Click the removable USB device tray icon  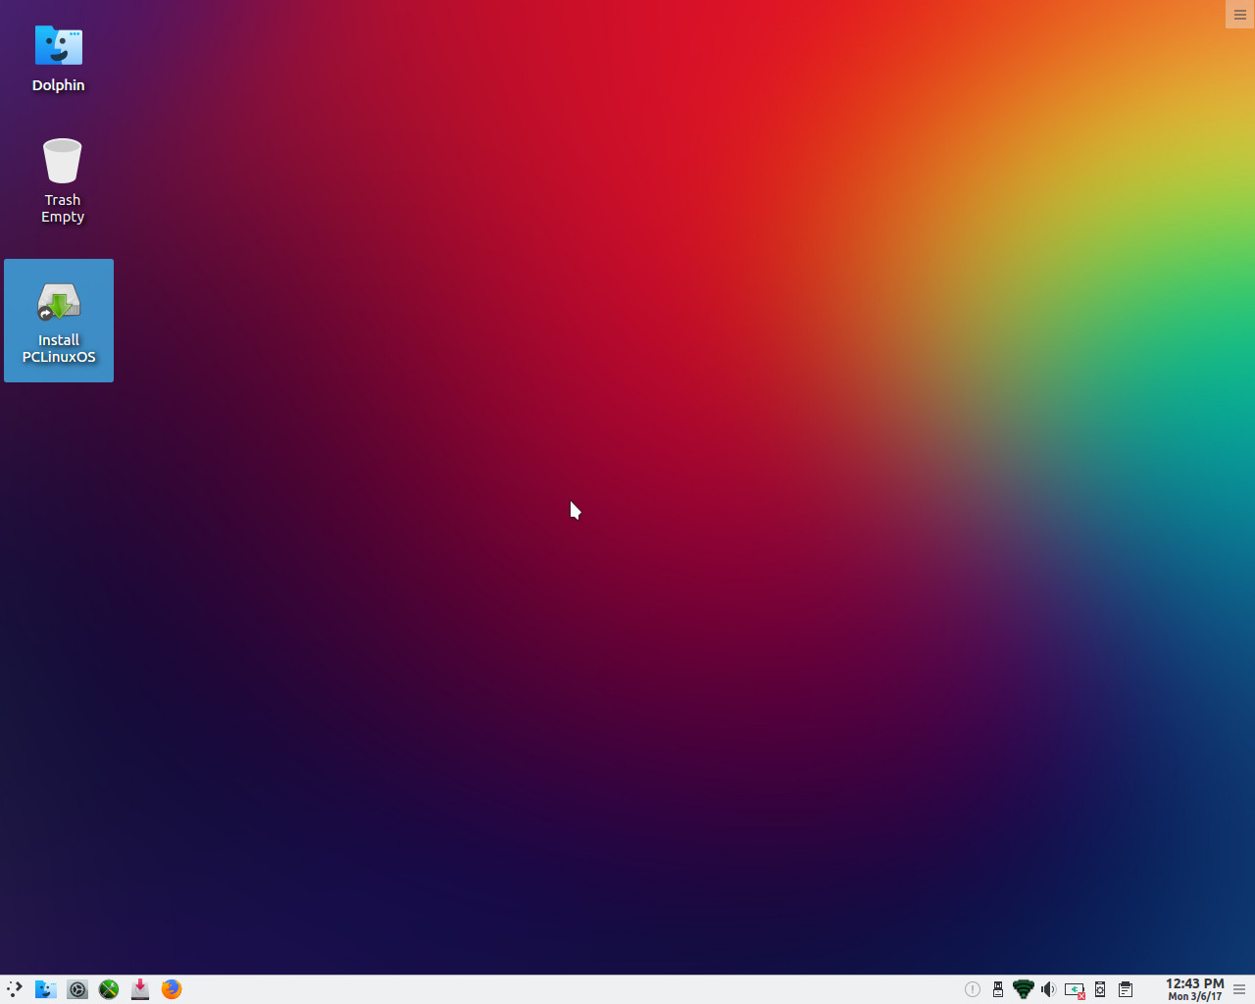[998, 989]
